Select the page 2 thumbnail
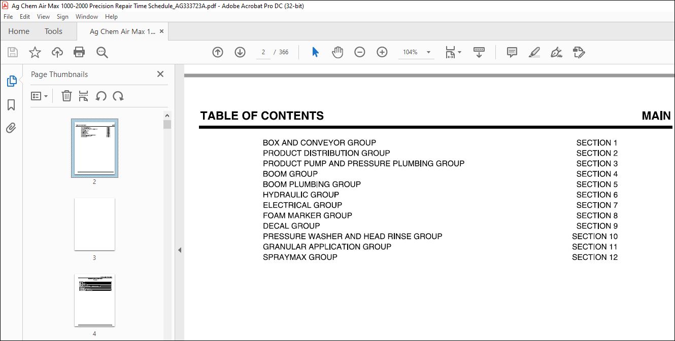Viewport: 675px width, 341px height. point(94,148)
